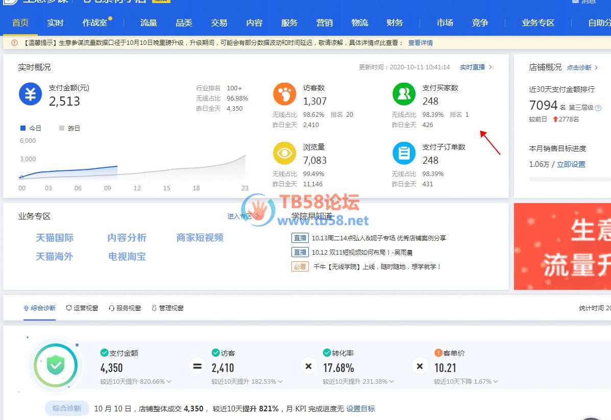Click 立即设置 for monthly sales target

point(571,164)
